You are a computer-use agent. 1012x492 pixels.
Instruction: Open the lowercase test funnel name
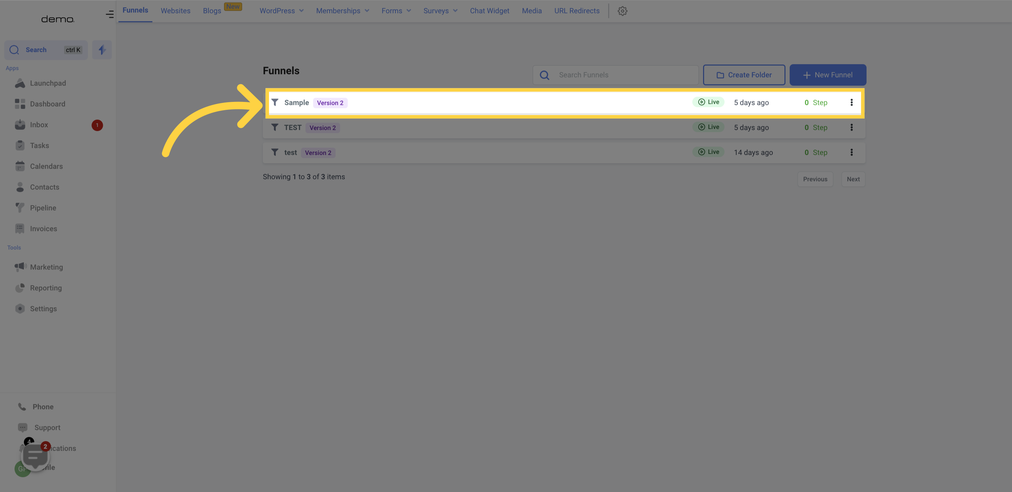tap(290, 152)
